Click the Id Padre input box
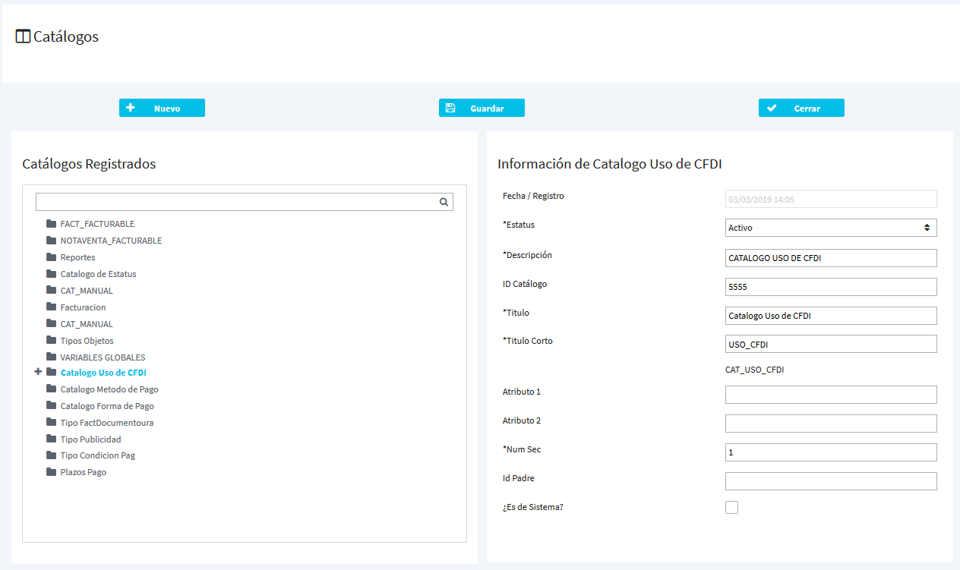Viewport: 960px width, 570px height. 830,481
